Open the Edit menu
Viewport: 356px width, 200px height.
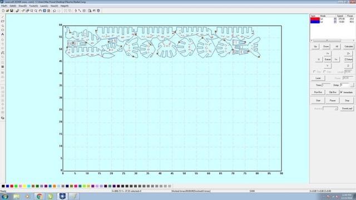(x=13, y=6)
